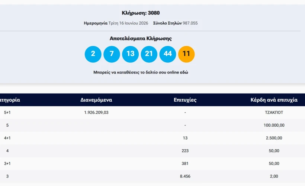305x186 pixels.
Task: Open the online ticket submission link
Action: coord(141,72)
